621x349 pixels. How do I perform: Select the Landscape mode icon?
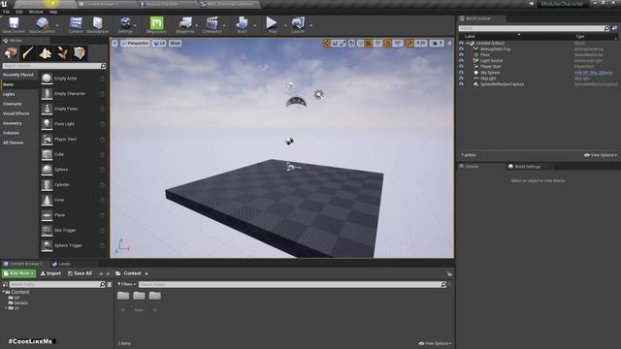tap(46, 53)
